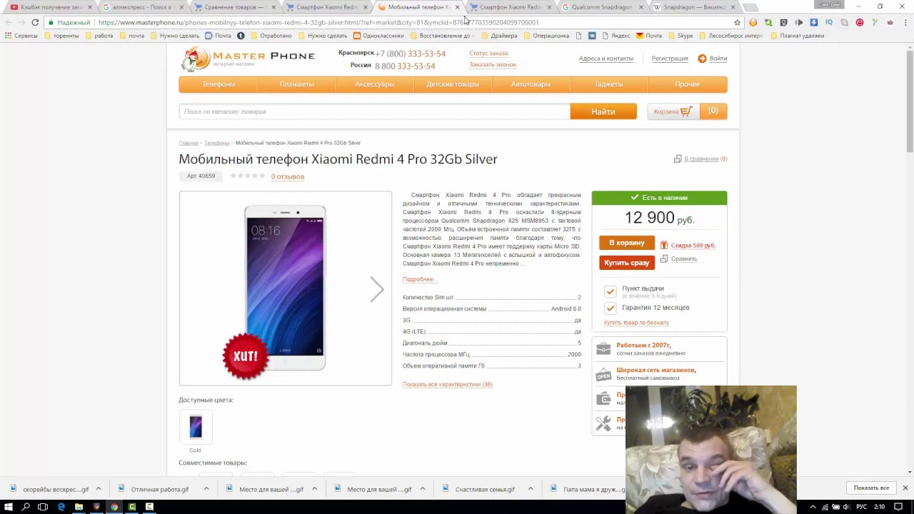Toggle the 'Гарантия 12 месяцев' checkbox

click(x=610, y=308)
